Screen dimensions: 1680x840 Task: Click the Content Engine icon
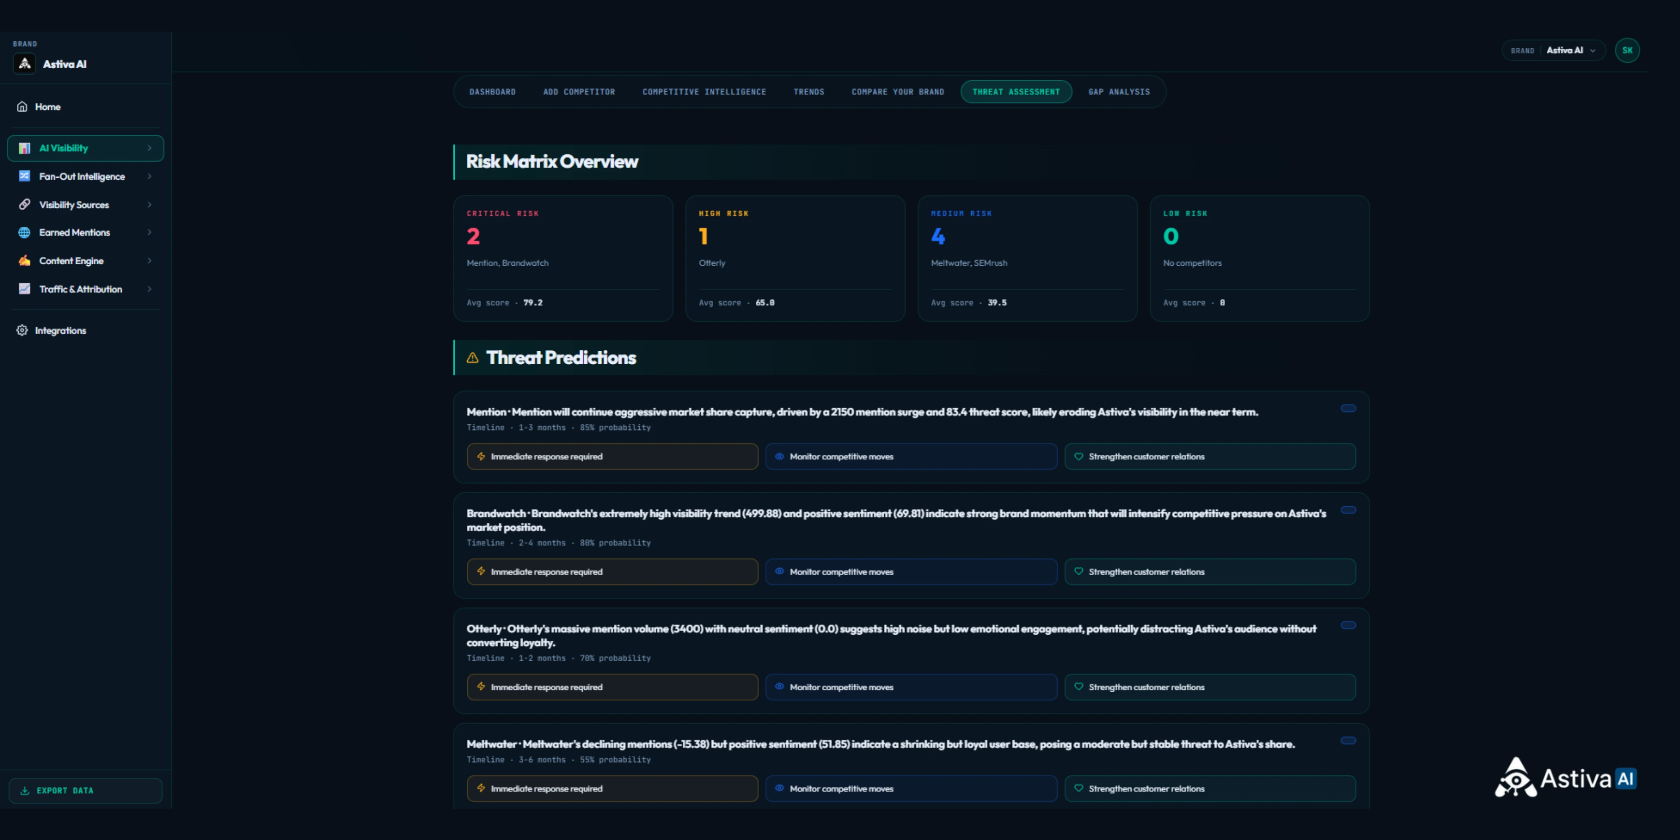(24, 260)
